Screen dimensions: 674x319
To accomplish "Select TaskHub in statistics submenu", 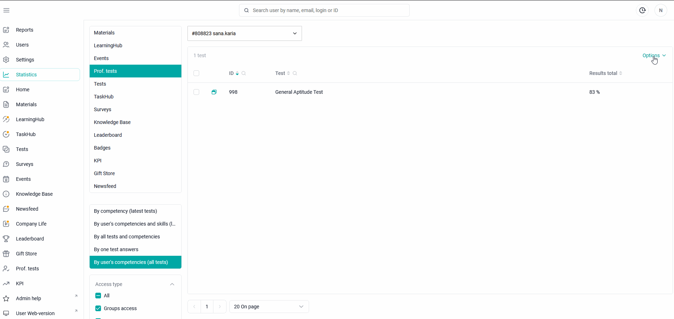I will pyautogui.click(x=136, y=97).
